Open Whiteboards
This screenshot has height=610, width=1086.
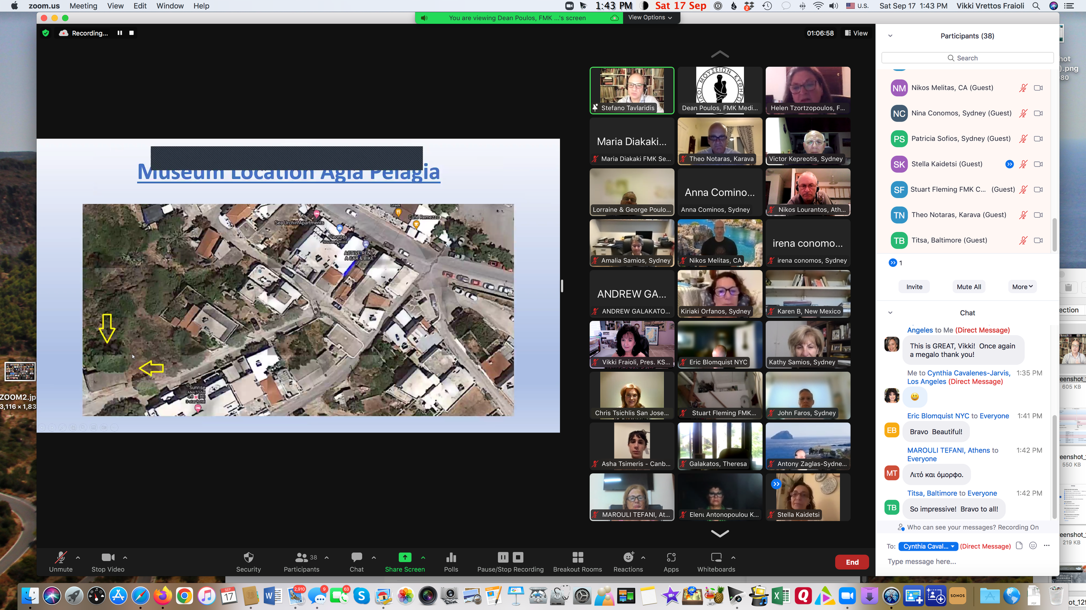tap(716, 557)
